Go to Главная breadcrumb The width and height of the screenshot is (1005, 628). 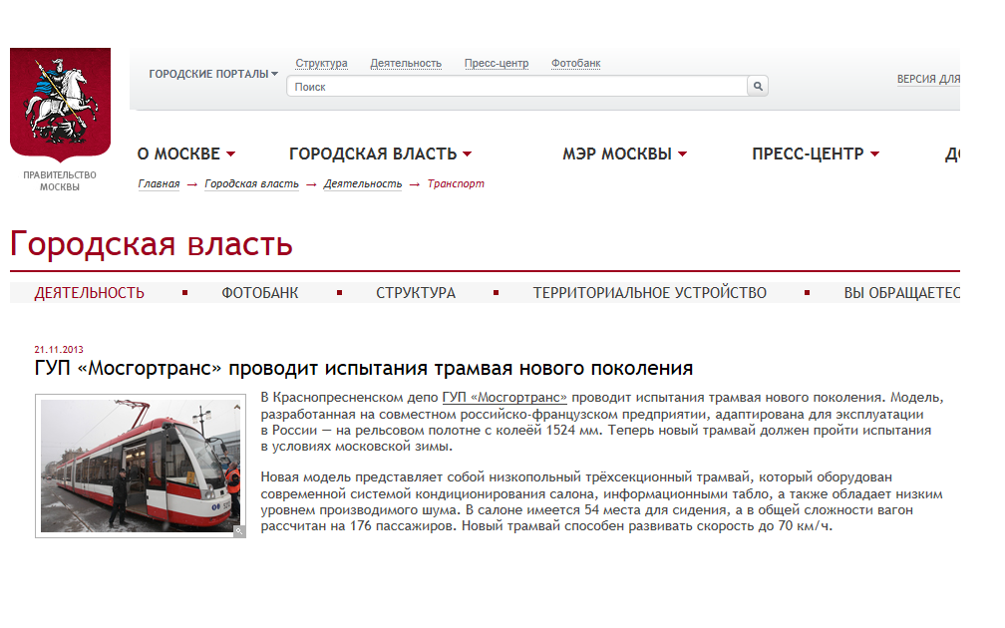pos(159,183)
